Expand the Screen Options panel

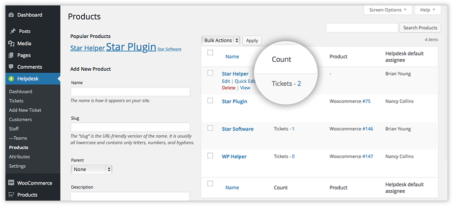pos(388,10)
